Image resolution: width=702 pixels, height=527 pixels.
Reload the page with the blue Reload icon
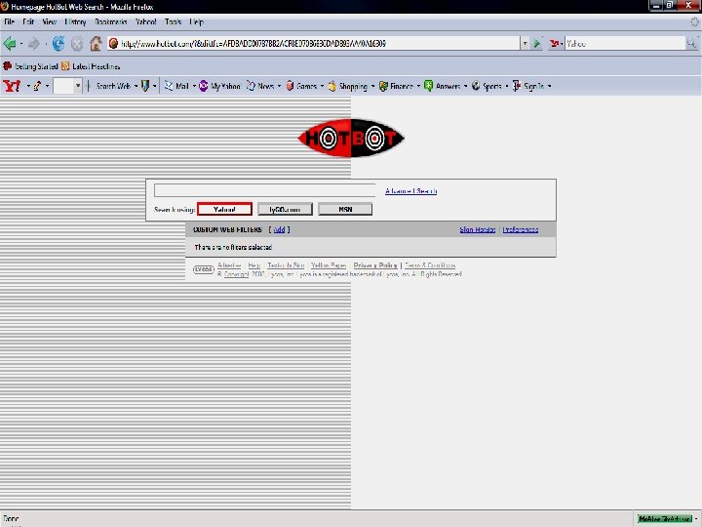(x=58, y=44)
